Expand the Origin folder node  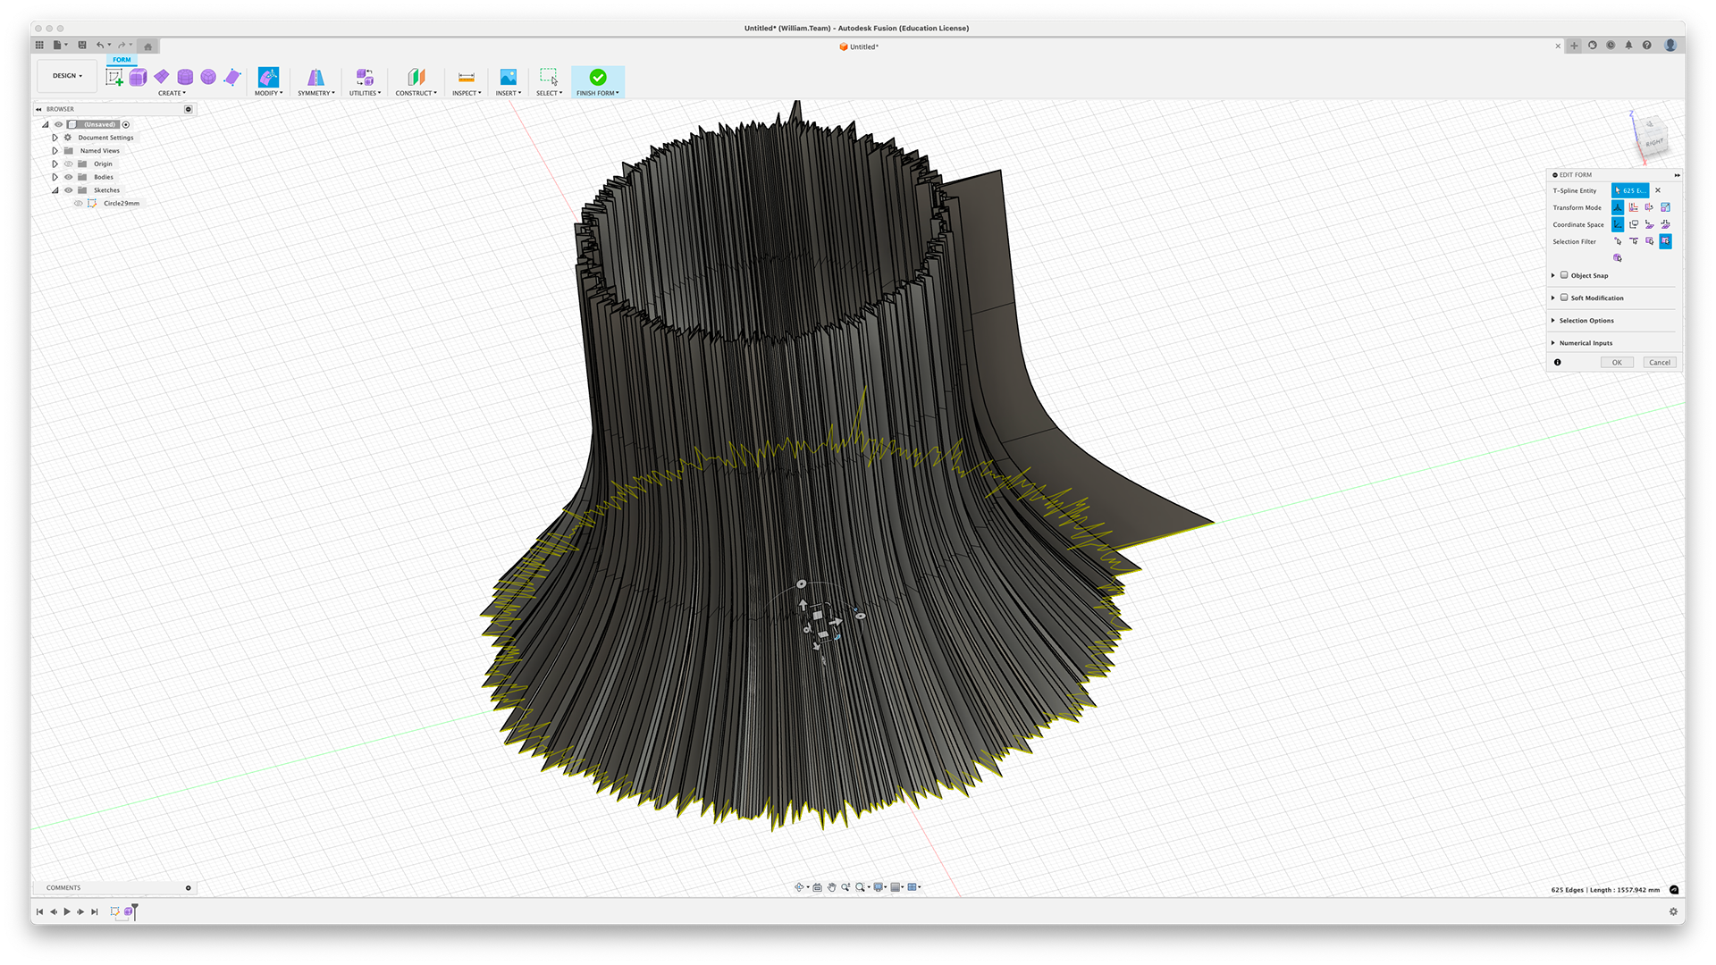tap(55, 164)
